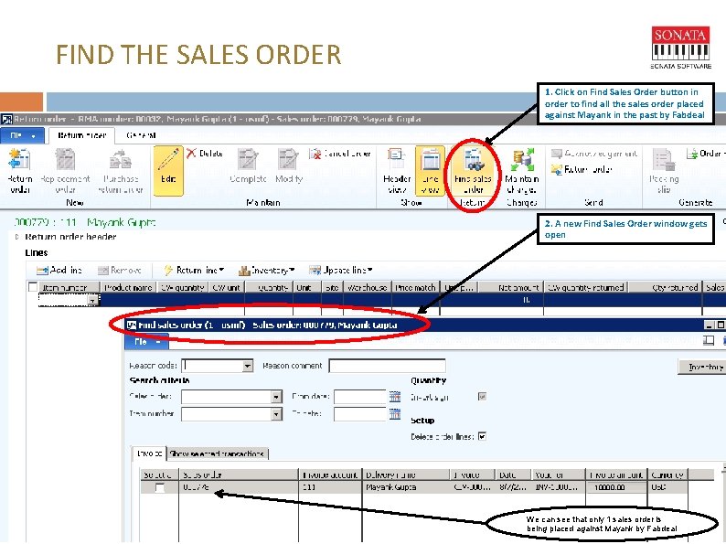Open the Reason code dropdown

pos(248,367)
